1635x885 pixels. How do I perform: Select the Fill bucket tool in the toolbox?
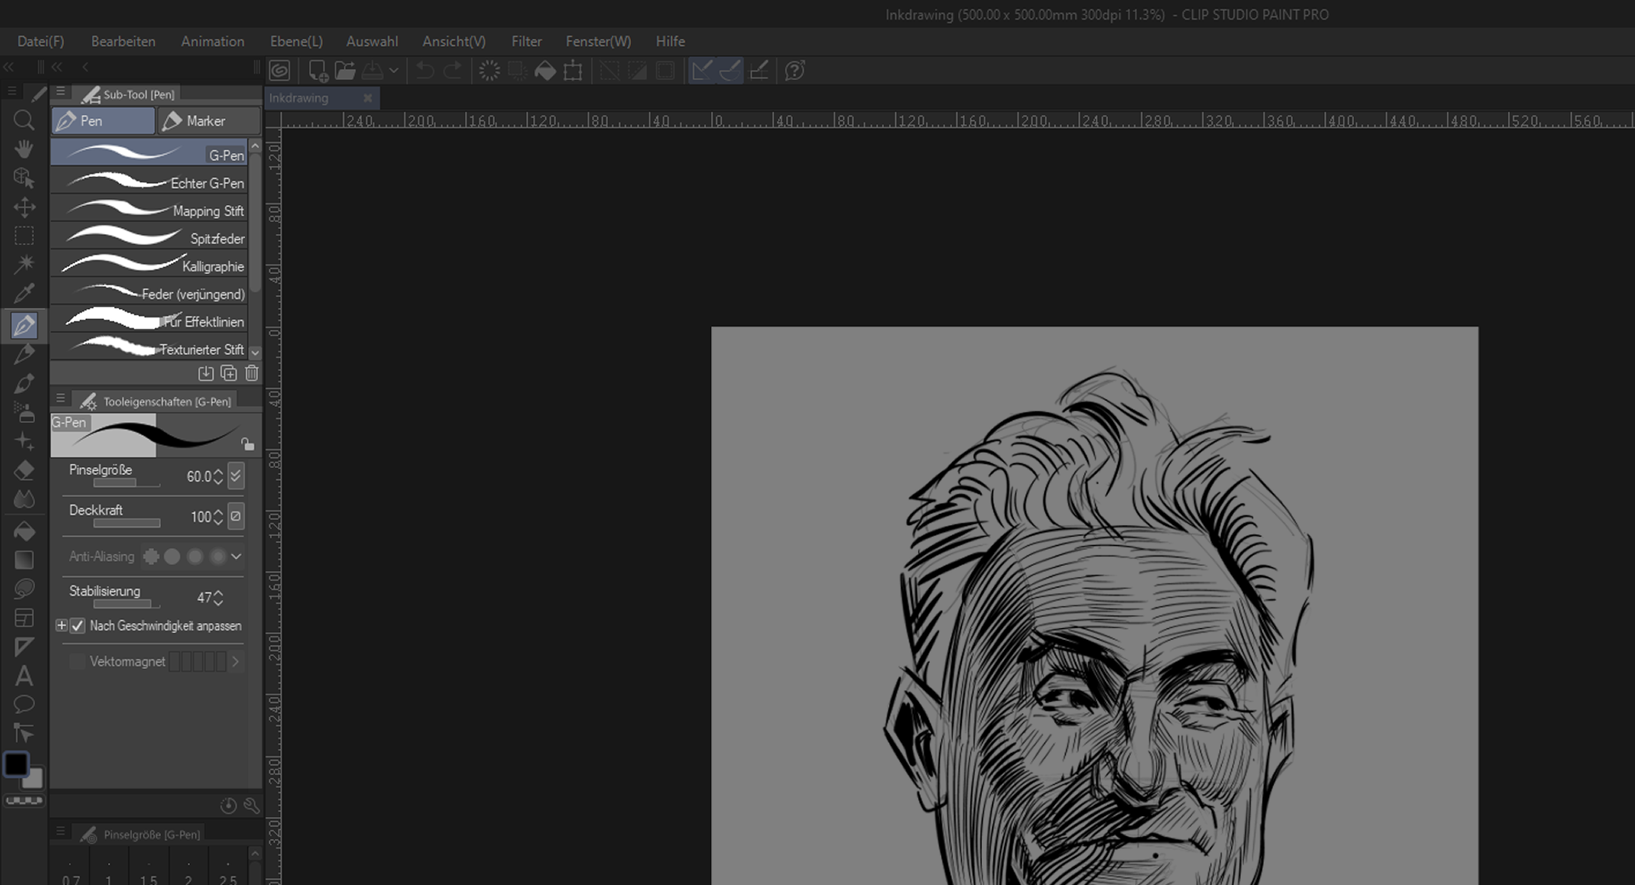[x=24, y=531]
